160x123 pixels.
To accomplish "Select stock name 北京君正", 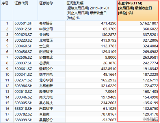I will 46,41.
